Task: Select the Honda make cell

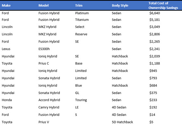Action: tap(7, 100)
